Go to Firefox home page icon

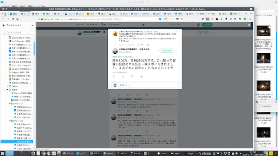(x=17, y=19)
